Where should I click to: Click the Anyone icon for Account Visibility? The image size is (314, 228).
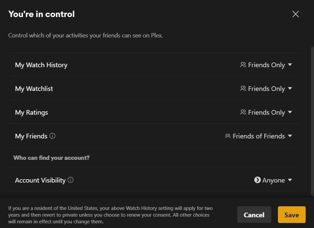click(257, 180)
